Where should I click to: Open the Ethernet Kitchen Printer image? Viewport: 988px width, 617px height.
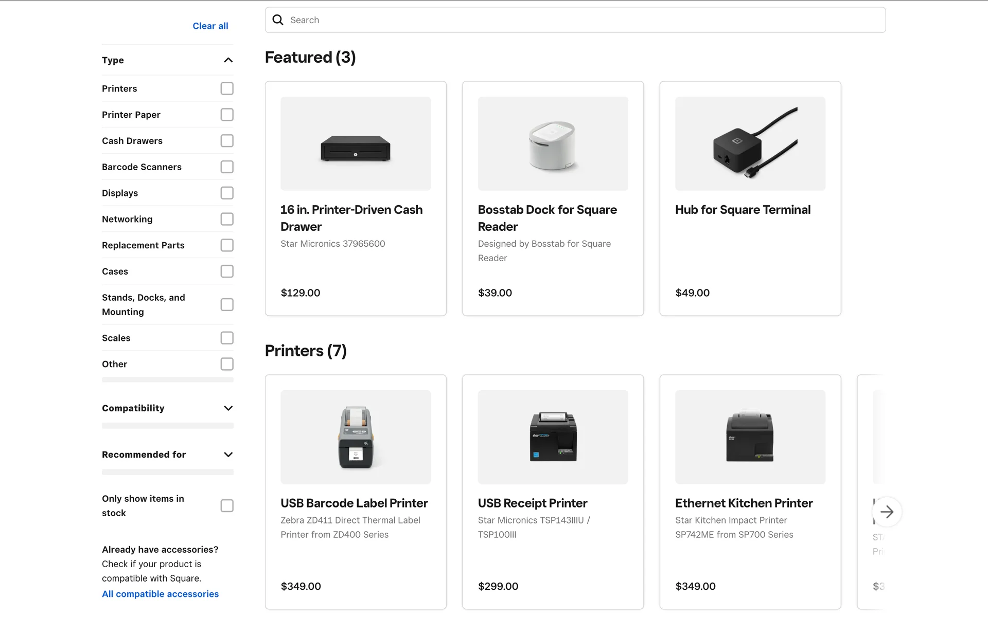point(750,437)
